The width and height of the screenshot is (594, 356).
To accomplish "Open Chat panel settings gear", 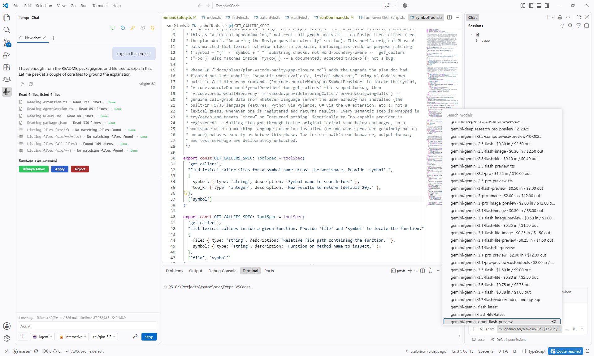I will (x=560, y=17).
